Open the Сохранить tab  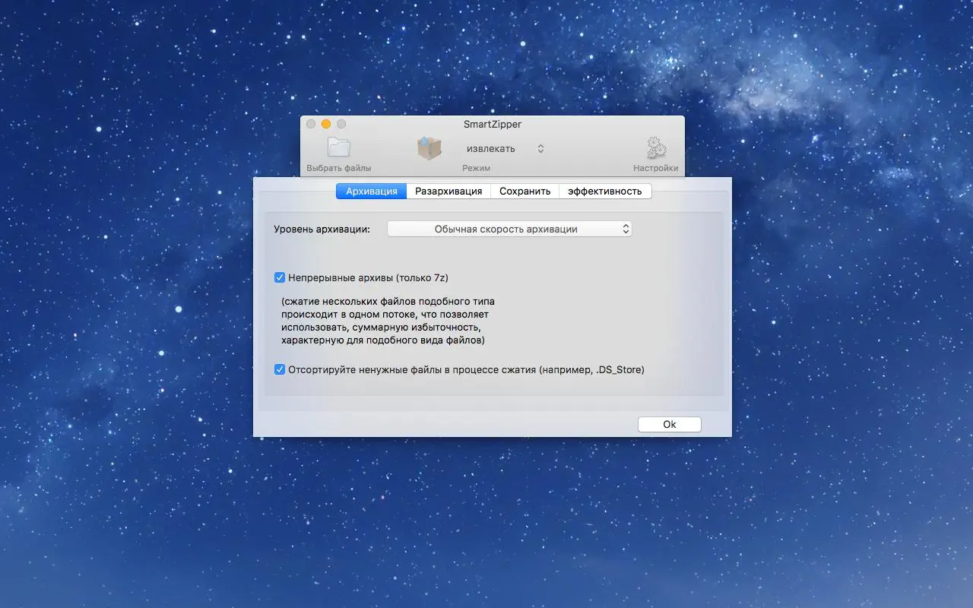pyautogui.click(x=525, y=192)
